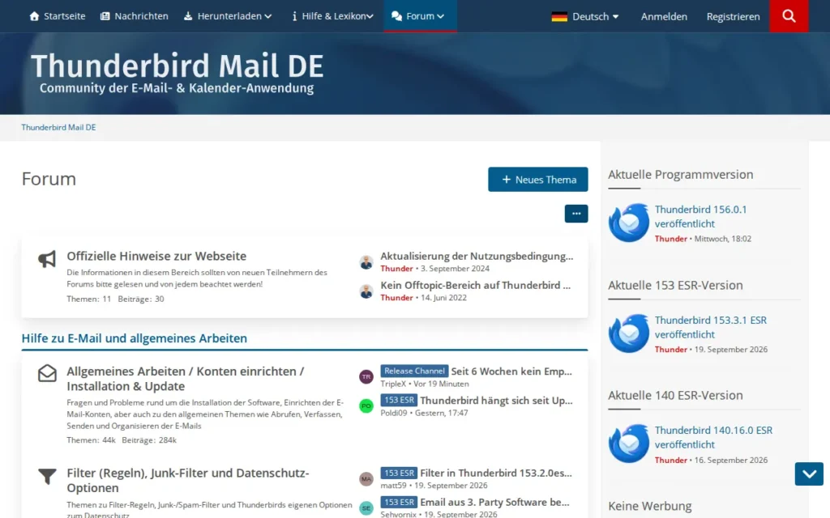The height and width of the screenshot is (518, 830).
Task: Click Thunderbird logo next to 156.0.1 release
Action: click(628, 223)
